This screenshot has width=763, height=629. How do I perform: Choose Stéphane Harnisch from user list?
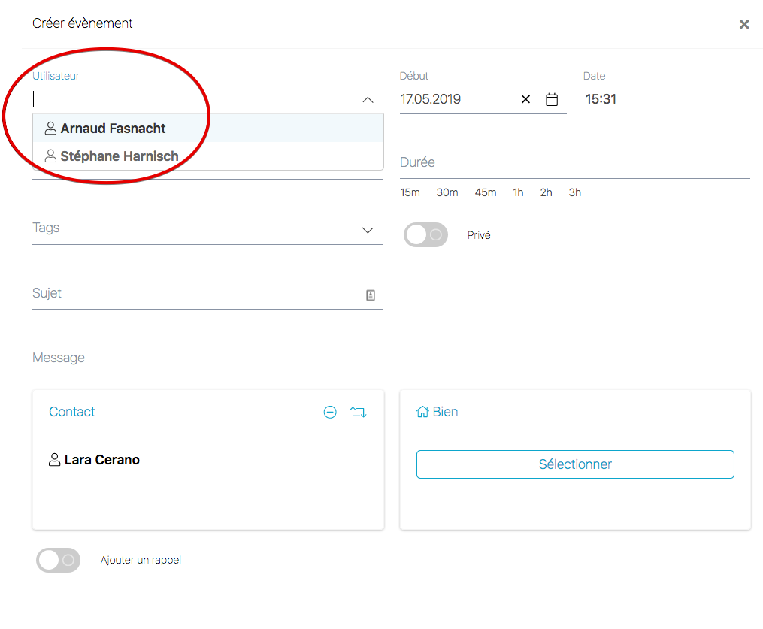tap(119, 156)
